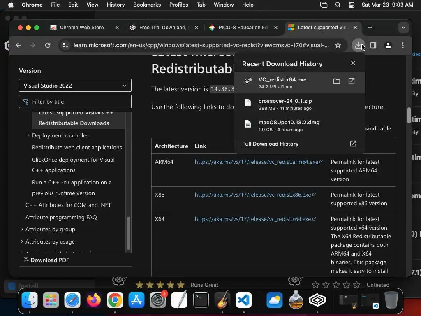Go back to previous page
421x316 pixels.
click(x=18, y=45)
